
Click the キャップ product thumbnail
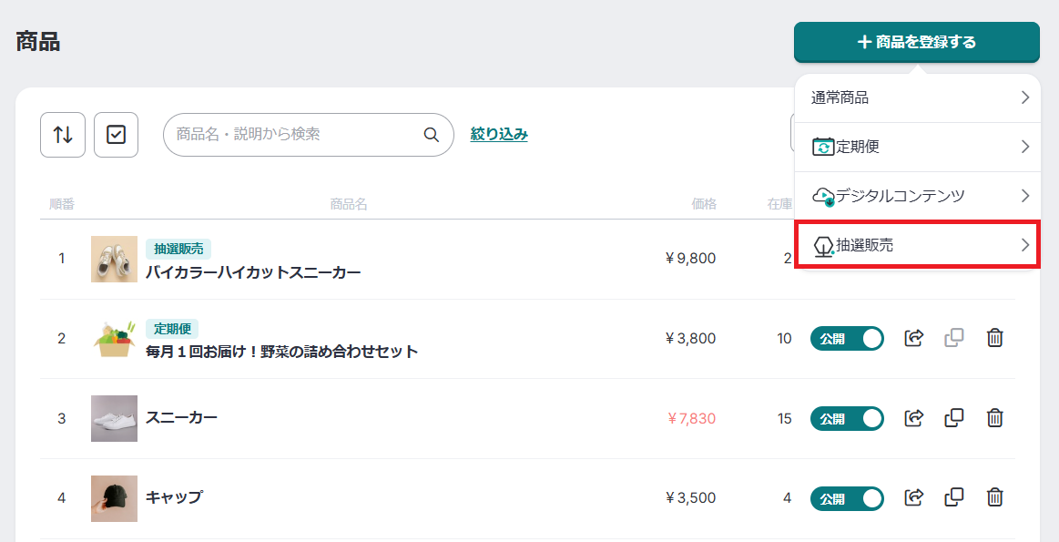tap(114, 499)
